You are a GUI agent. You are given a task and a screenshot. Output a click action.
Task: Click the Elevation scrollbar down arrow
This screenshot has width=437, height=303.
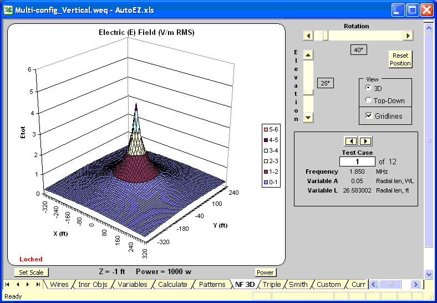tap(308, 117)
